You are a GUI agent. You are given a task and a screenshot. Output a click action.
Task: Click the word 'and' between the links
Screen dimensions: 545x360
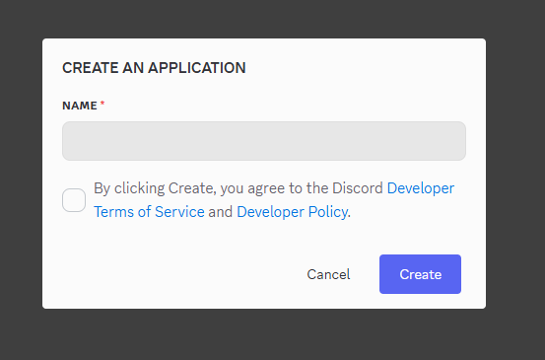tap(221, 212)
